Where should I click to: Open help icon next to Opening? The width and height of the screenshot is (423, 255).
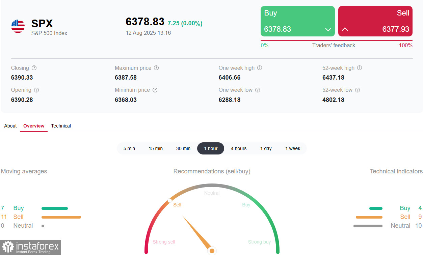[36, 90]
